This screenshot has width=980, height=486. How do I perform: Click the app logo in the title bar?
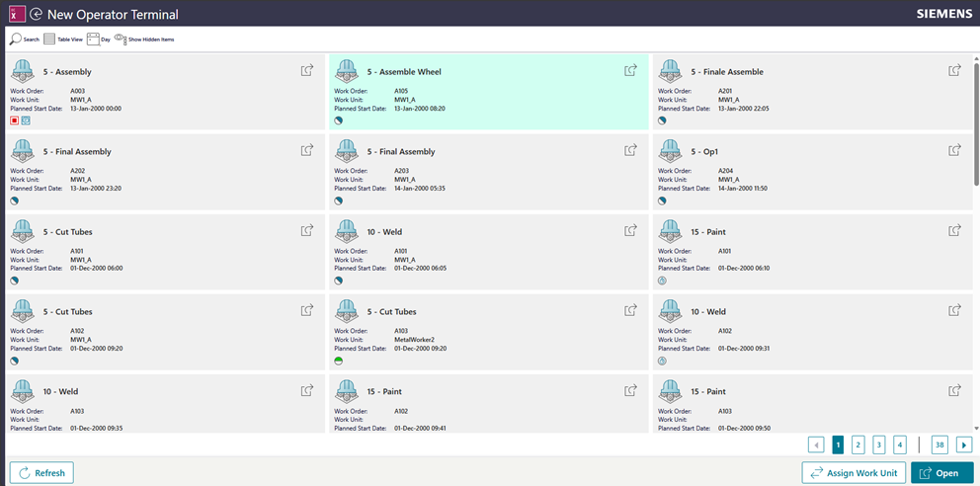point(16,15)
